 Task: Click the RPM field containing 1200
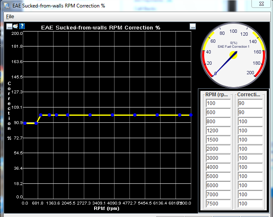pos(218,131)
